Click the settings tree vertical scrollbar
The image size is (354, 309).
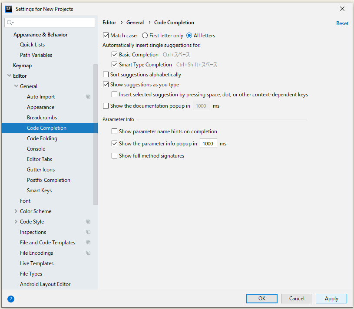coord(96,135)
